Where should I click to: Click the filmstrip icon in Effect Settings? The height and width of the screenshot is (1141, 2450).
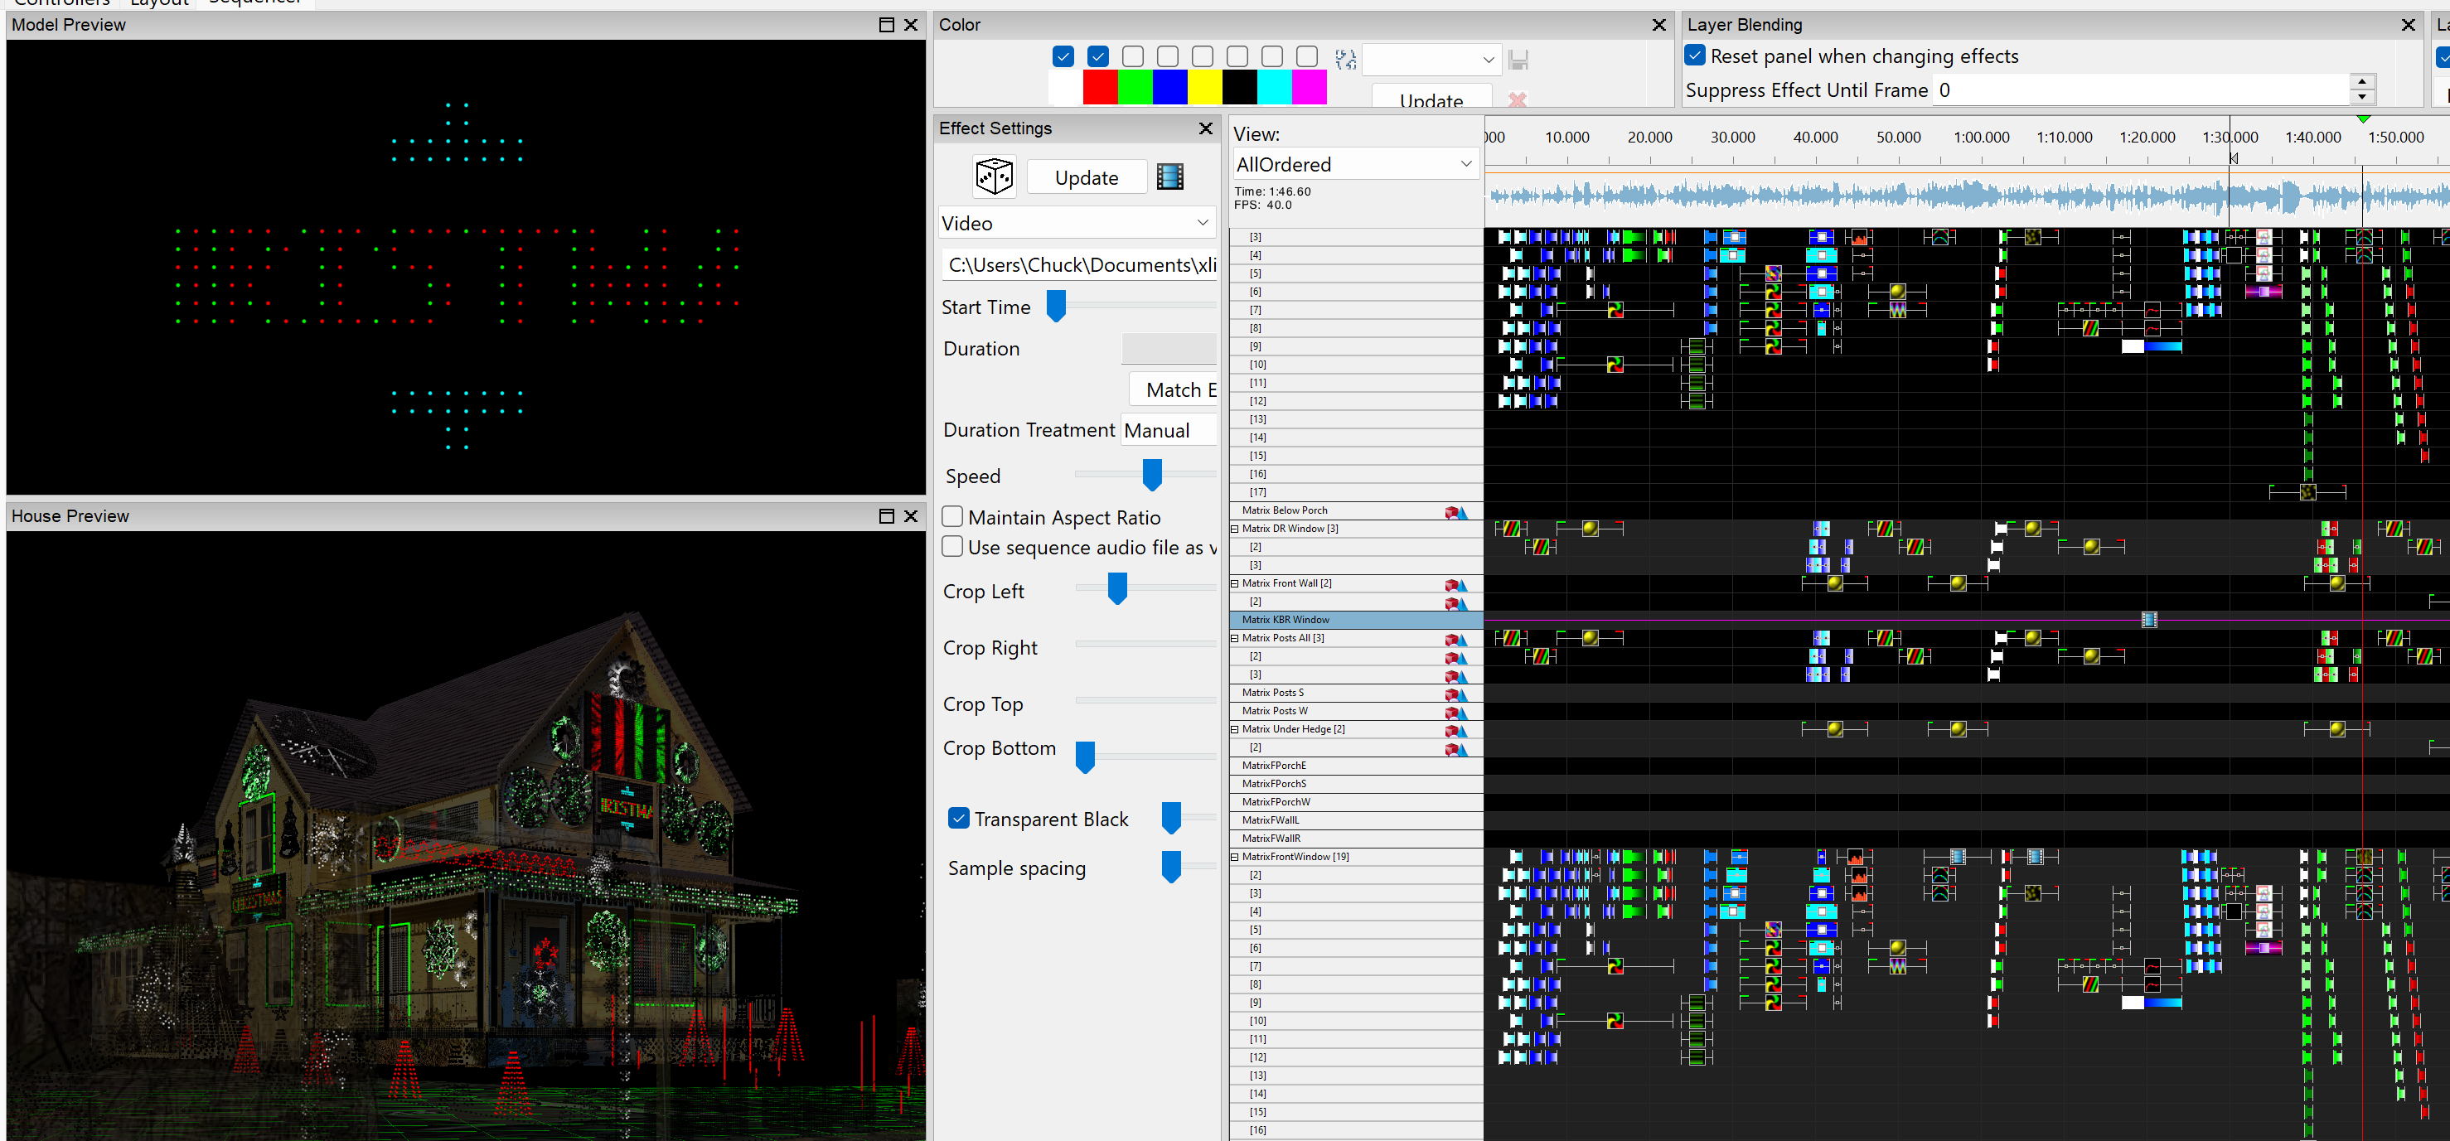[1169, 176]
